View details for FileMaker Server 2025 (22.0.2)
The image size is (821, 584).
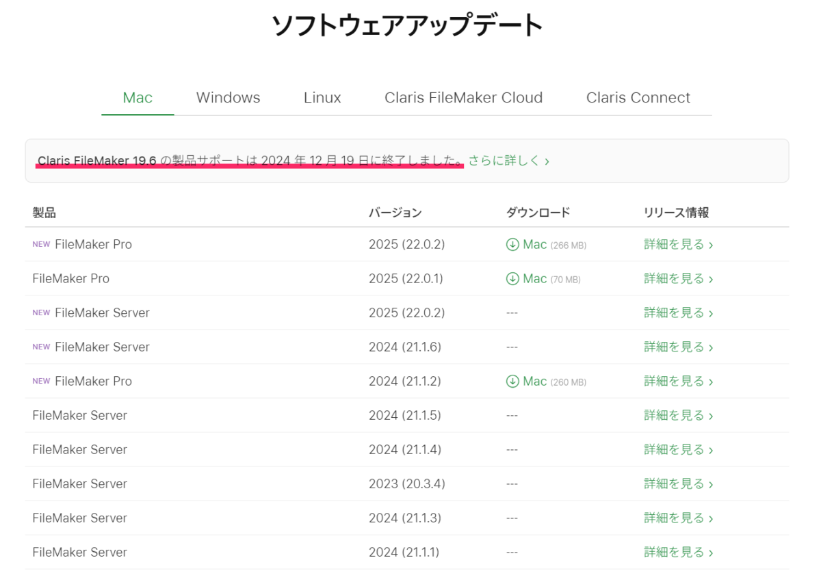coord(678,313)
